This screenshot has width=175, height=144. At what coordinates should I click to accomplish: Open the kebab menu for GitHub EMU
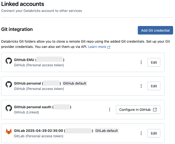click(x=141, y=62)
